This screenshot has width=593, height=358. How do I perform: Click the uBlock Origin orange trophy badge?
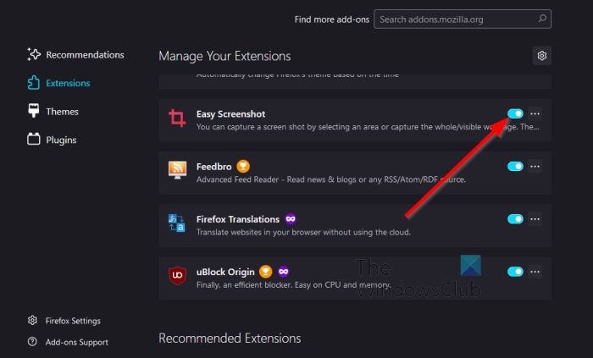coord(265,272)
